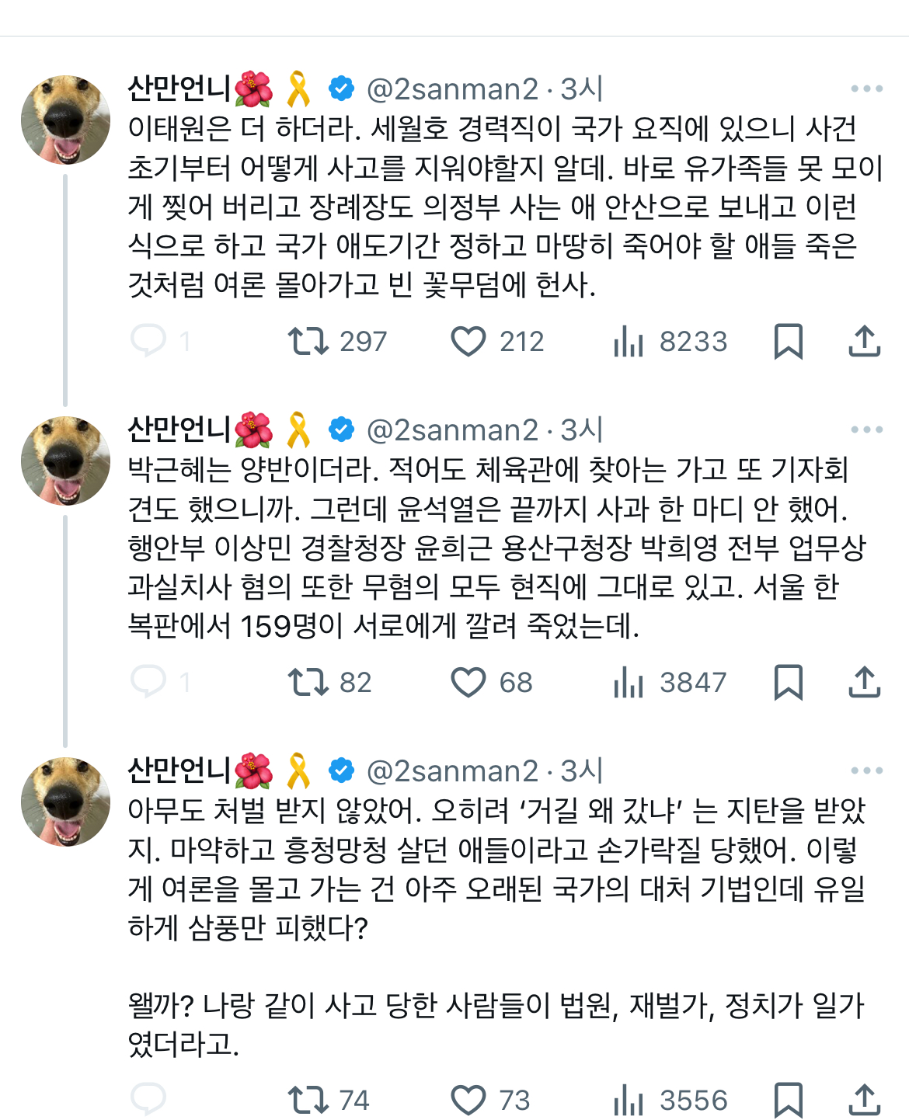Like the tweet with 212 likes
The height and width of the screenshot is (1120, 909).
pos(468,341)
